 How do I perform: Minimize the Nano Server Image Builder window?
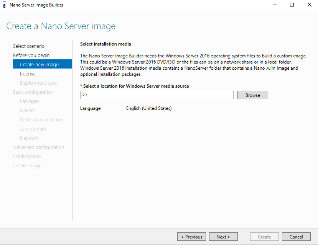275,5
